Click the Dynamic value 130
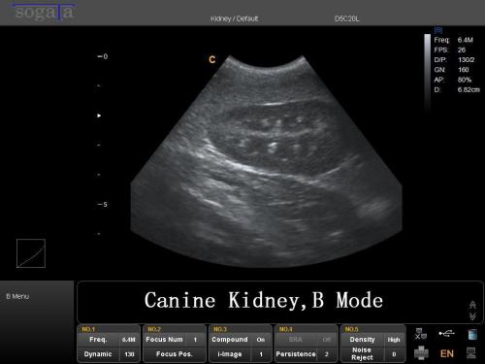The height and width of the screenshot is (364, 485). click(x=129, y=354)
